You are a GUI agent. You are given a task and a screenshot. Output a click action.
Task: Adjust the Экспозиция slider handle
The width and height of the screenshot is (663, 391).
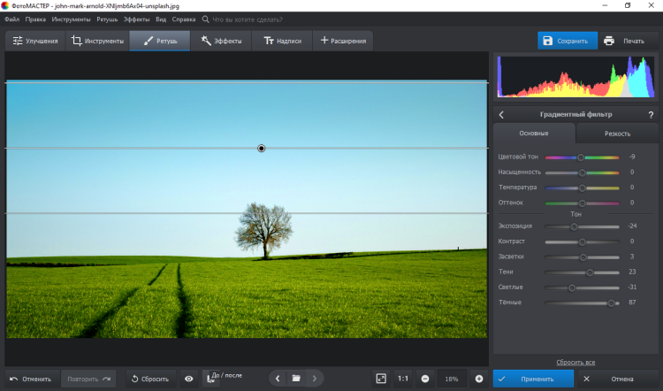(574, 226)
